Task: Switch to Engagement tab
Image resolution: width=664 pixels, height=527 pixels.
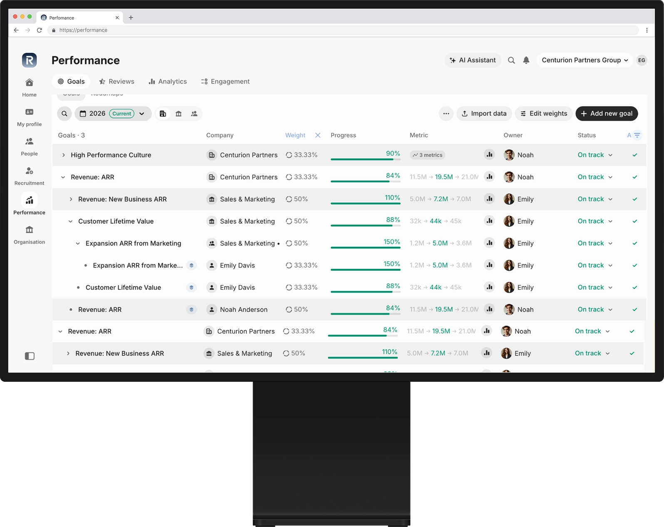Action: [x=225, y=82]
